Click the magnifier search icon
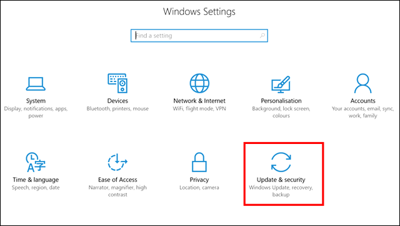 pos(262,36)
